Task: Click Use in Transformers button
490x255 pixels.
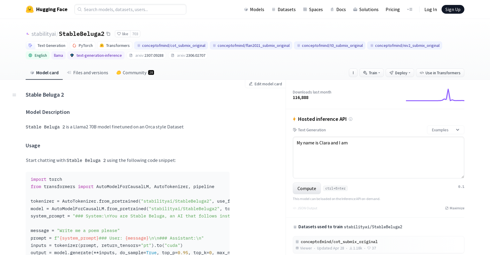Action: point(440,73)
